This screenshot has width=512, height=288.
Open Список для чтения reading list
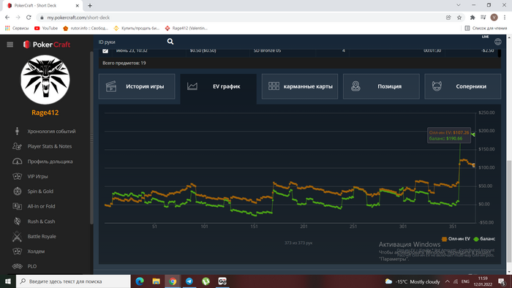click(x=486, y=29)
